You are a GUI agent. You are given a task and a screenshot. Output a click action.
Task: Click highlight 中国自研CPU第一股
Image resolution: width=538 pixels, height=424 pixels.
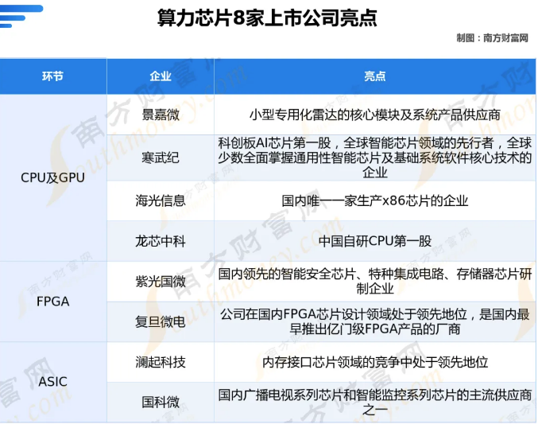coord(374,241)
